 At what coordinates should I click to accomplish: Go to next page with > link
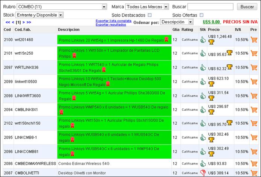tap(24, 22)
